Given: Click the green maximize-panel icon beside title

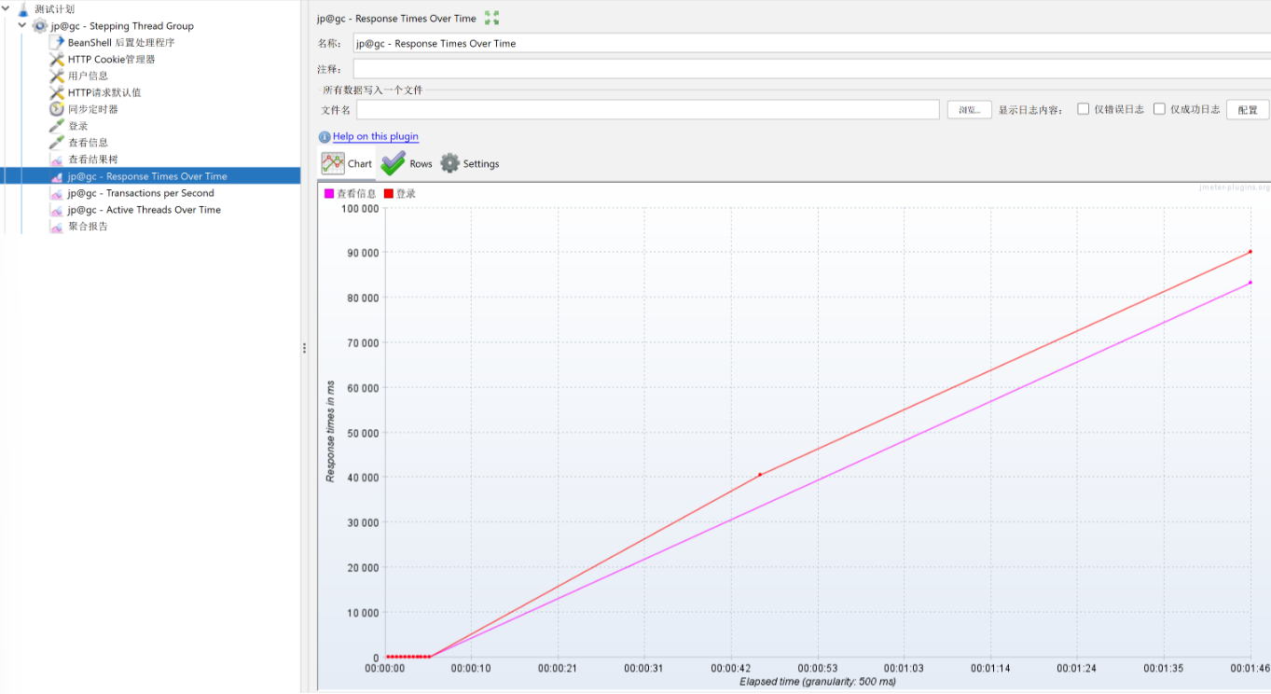Looking at the screenshot, I should click(x=491, y=18).
